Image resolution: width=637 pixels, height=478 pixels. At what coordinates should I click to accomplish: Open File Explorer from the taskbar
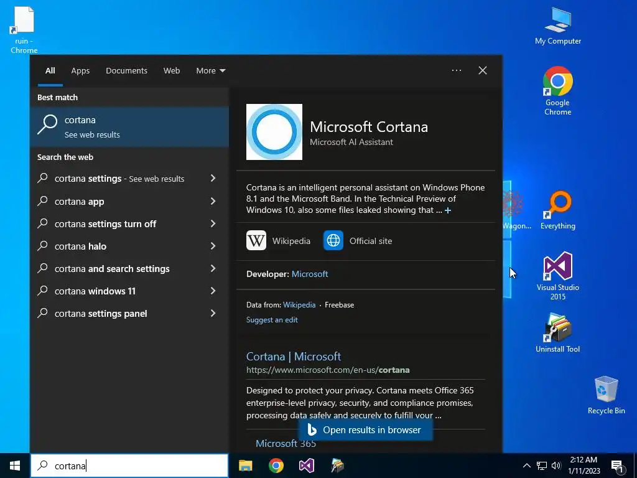(x=245, y=466)
